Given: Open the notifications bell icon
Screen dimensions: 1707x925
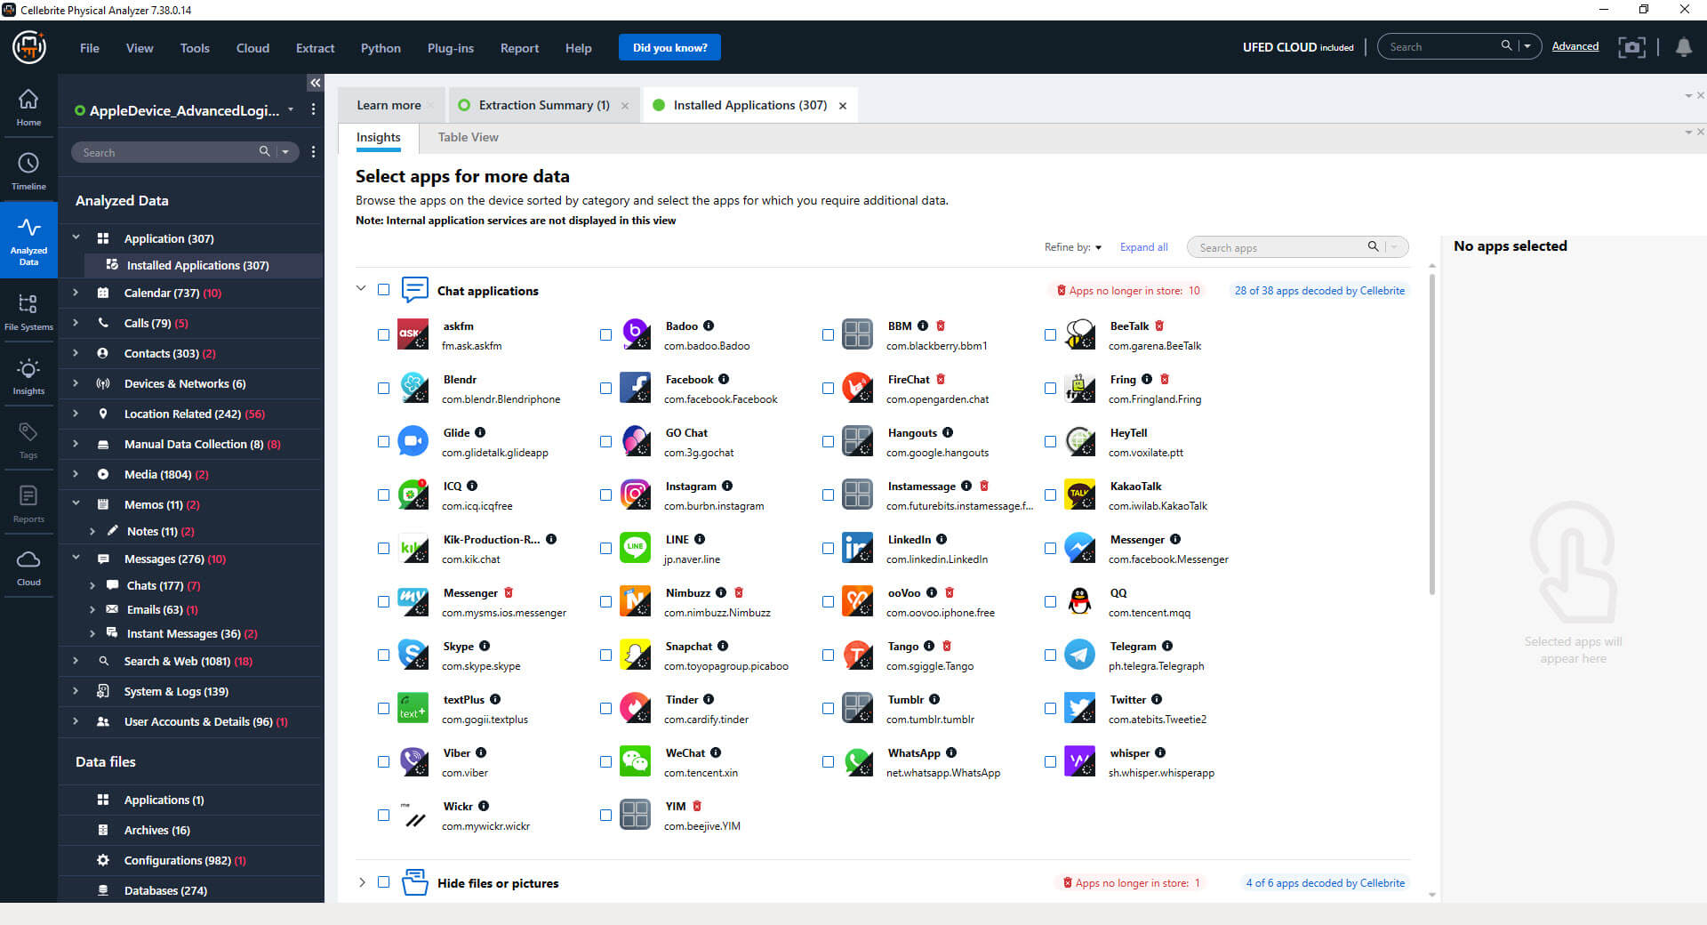Looking at the screenshot, I should click(1683, 47).
